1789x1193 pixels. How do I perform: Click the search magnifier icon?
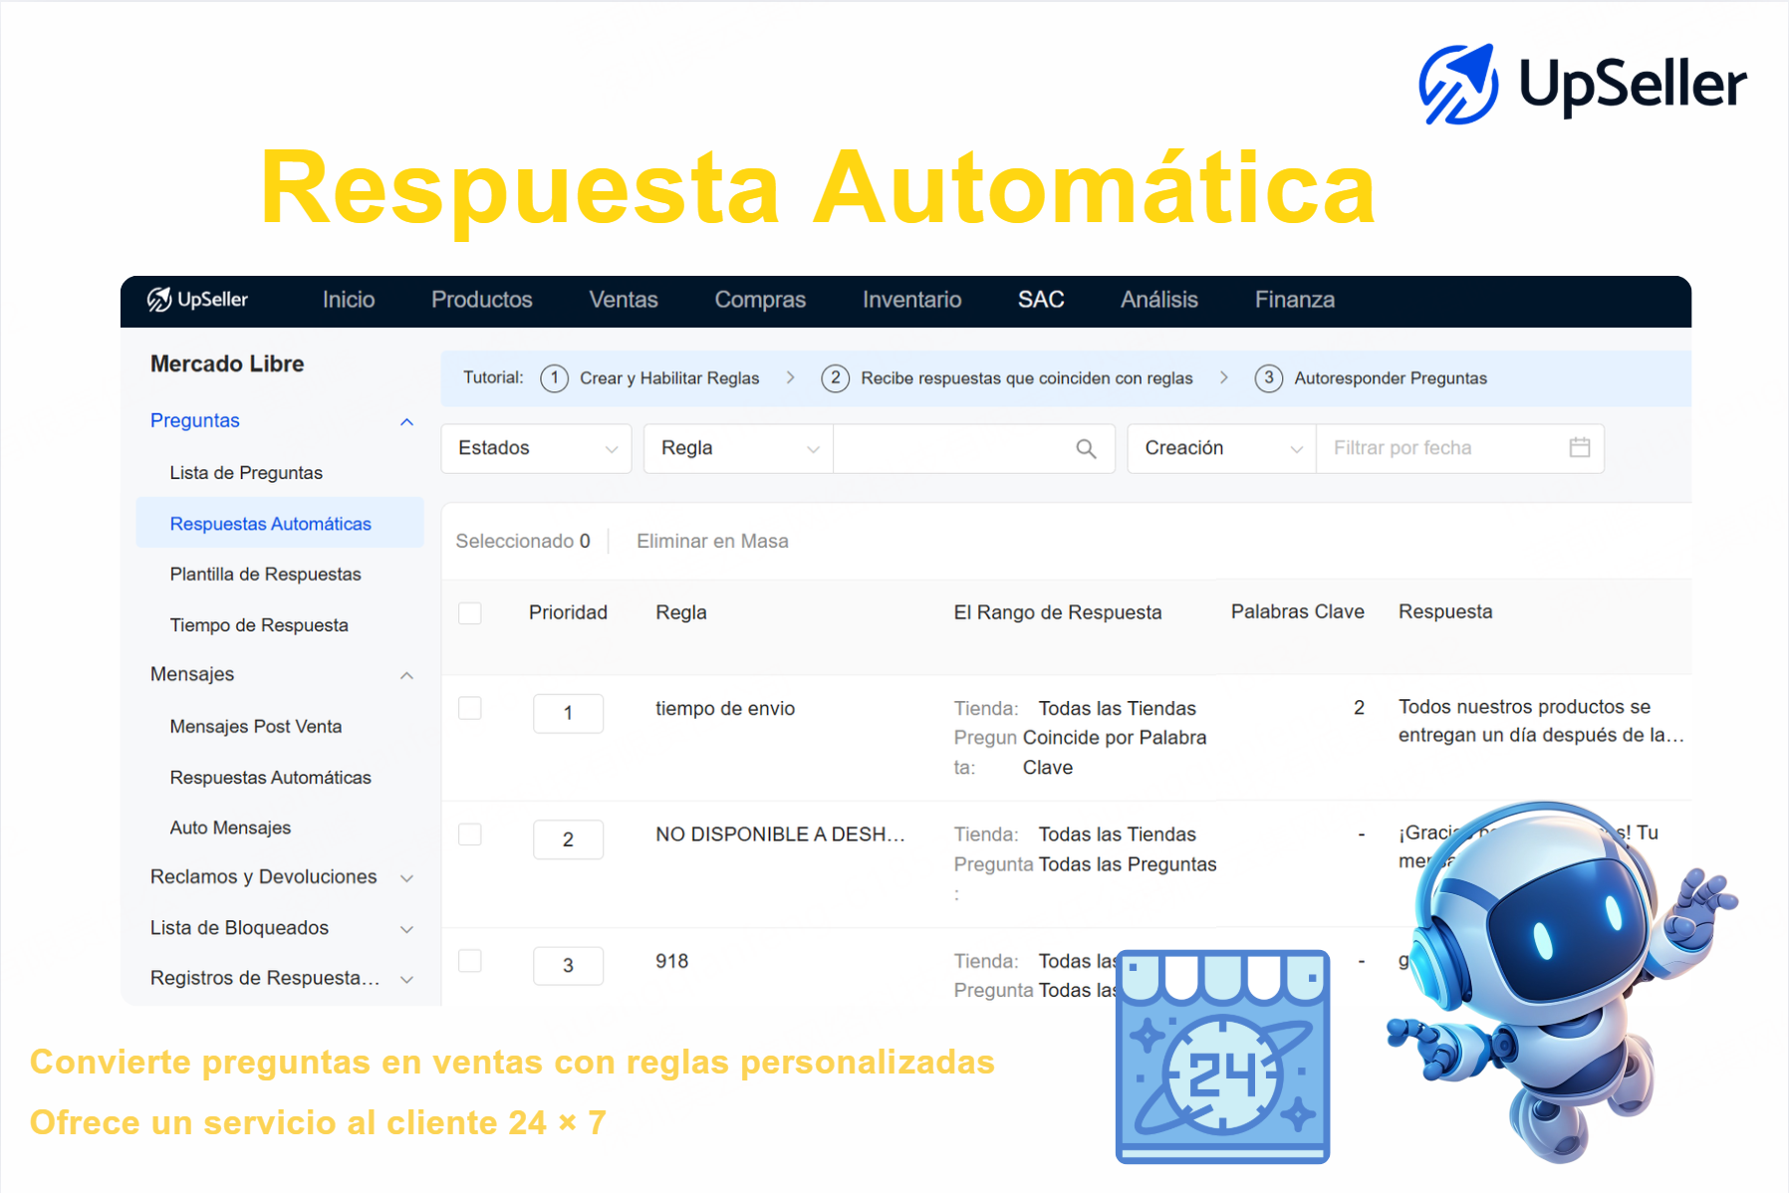pyautogui.click(x=1086, y=448)
